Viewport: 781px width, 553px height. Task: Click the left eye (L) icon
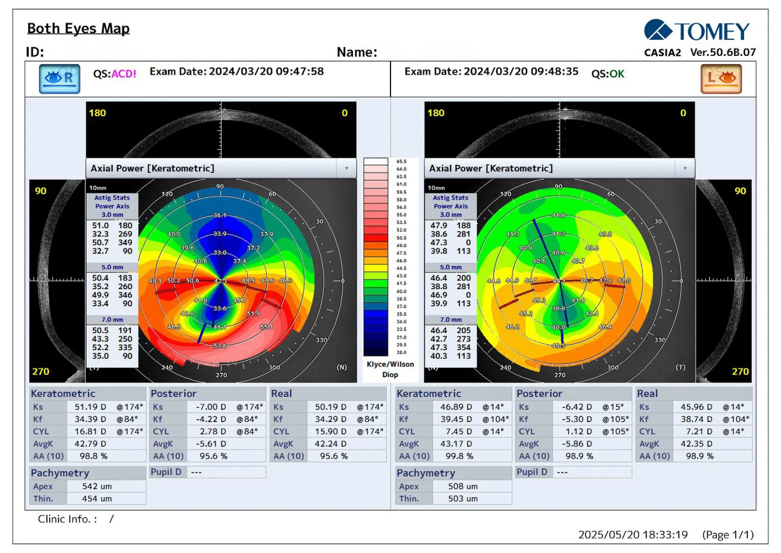(x=721, y=79)
